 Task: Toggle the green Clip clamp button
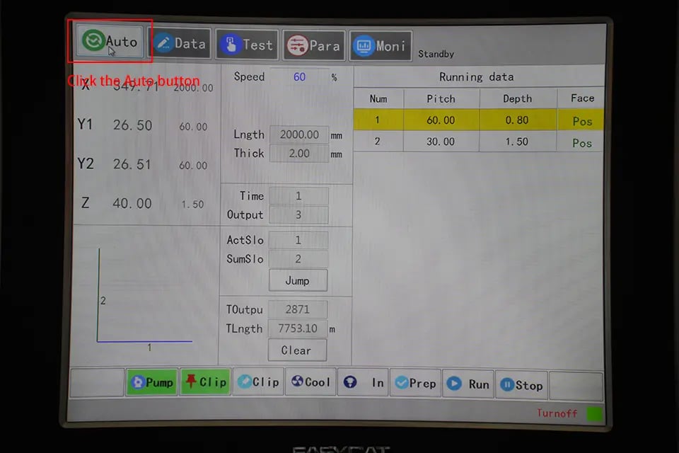tap(205, 382)
